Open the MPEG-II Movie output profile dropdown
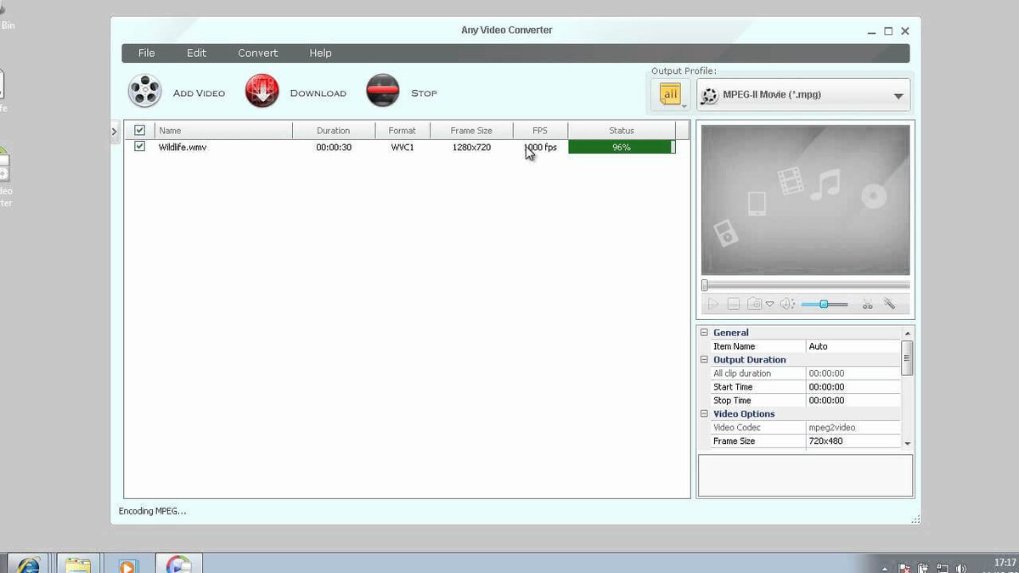Image resolution: width=1019 pixels, height=573 pixels. tap(803, 95)
